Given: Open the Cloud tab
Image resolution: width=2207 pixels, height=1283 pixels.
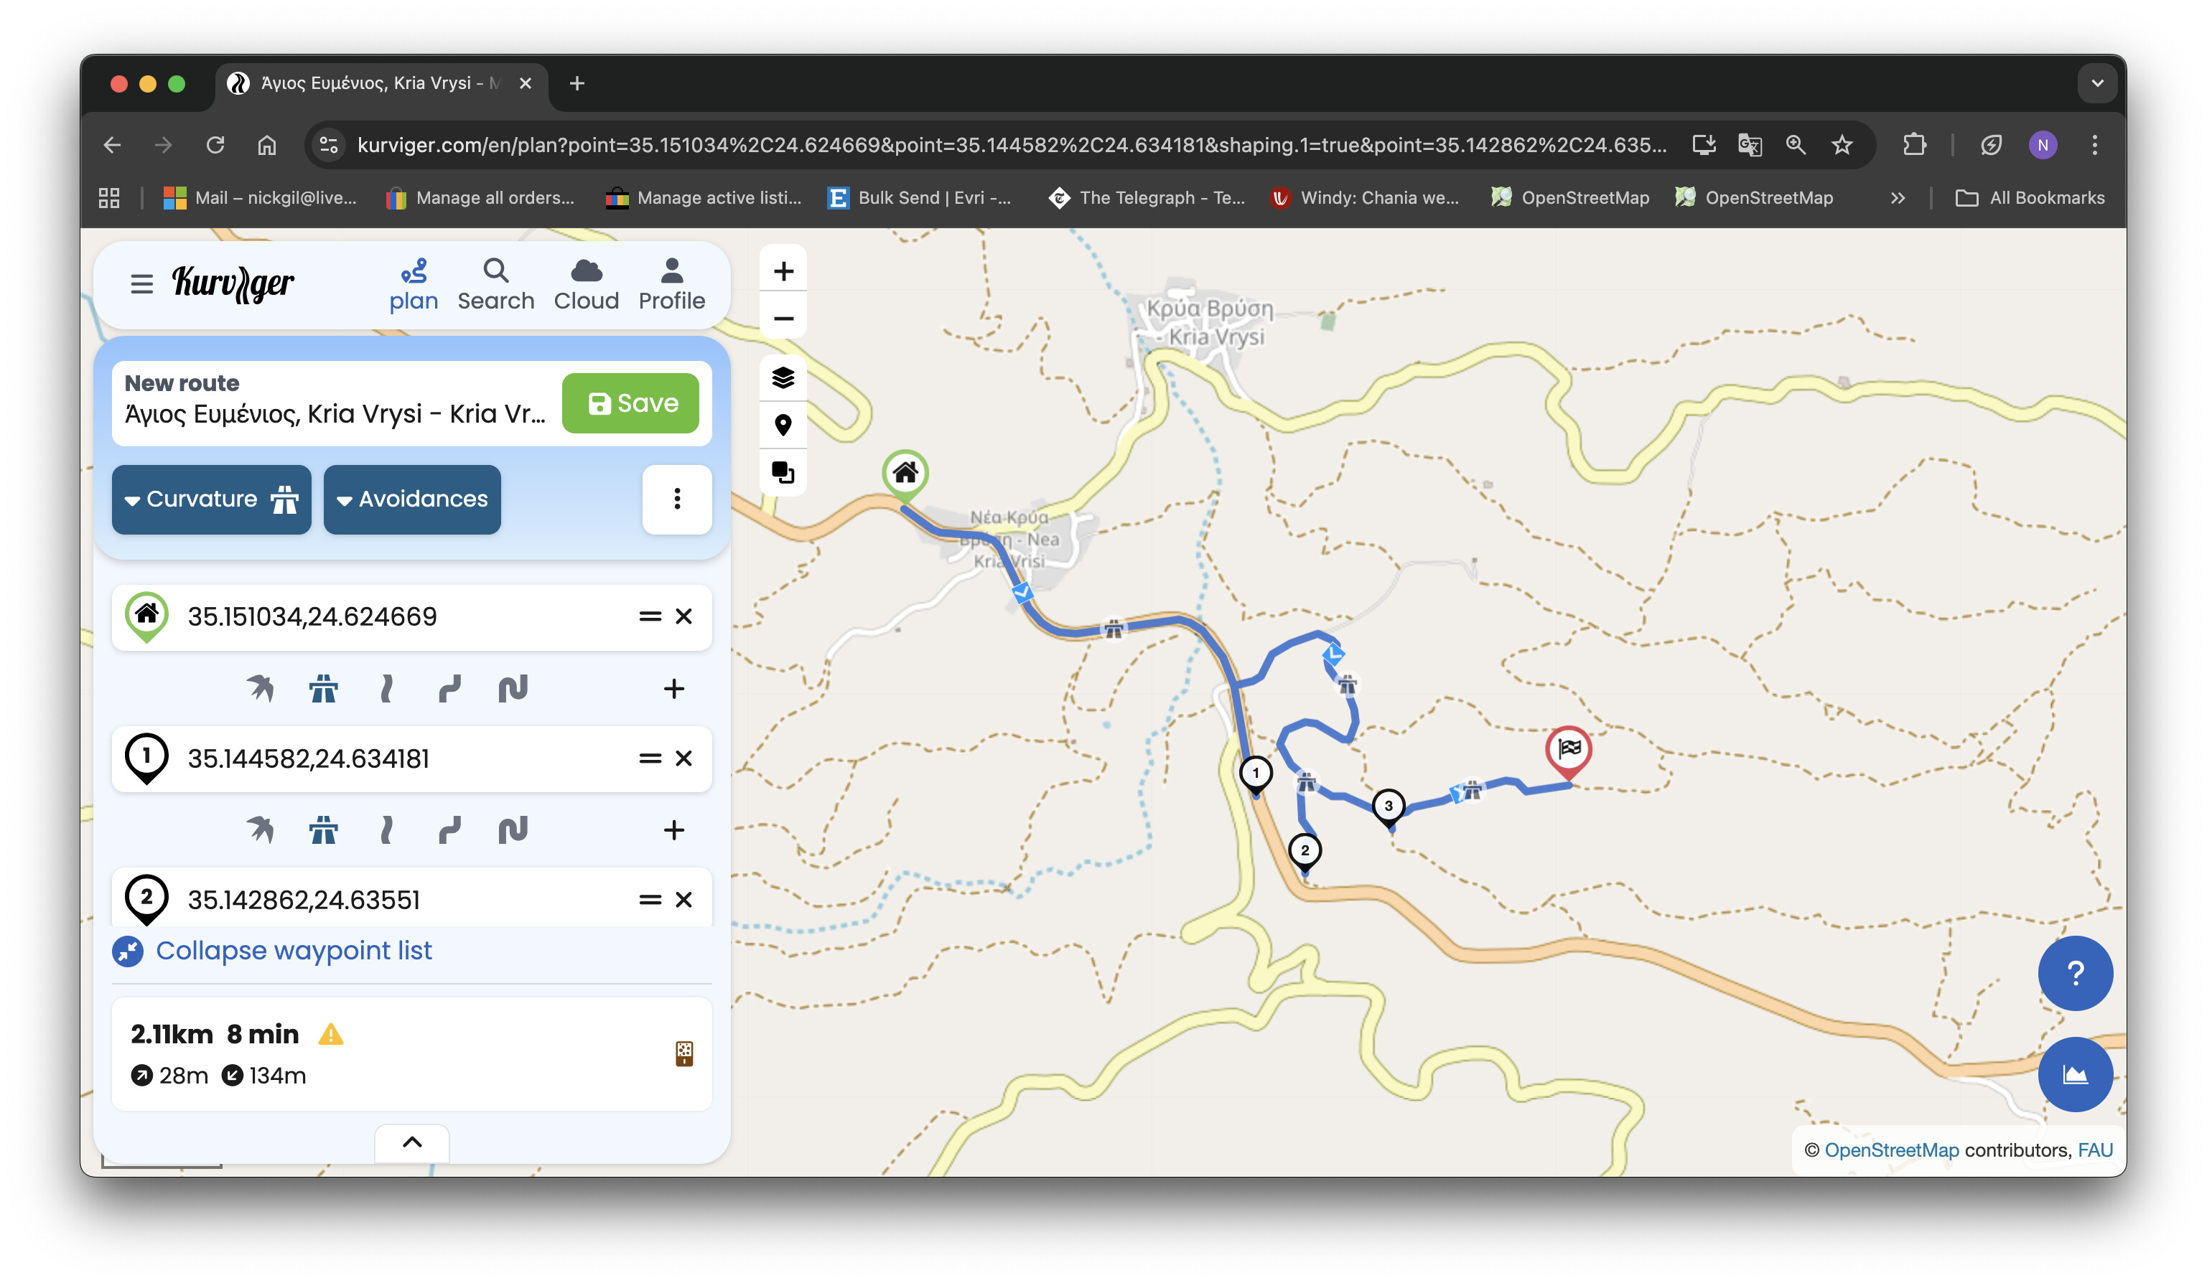Looking at the screenshot, I should tap(586, 284).
